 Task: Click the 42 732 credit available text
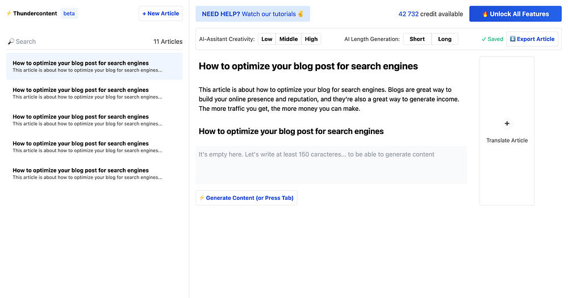click(431, 14)
